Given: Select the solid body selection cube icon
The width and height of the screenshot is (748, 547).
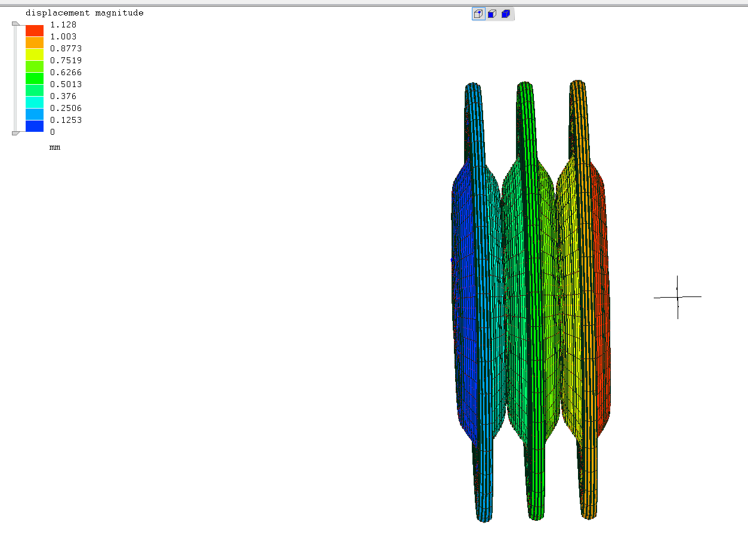Looking at the screenshot, I should (506, 14).
